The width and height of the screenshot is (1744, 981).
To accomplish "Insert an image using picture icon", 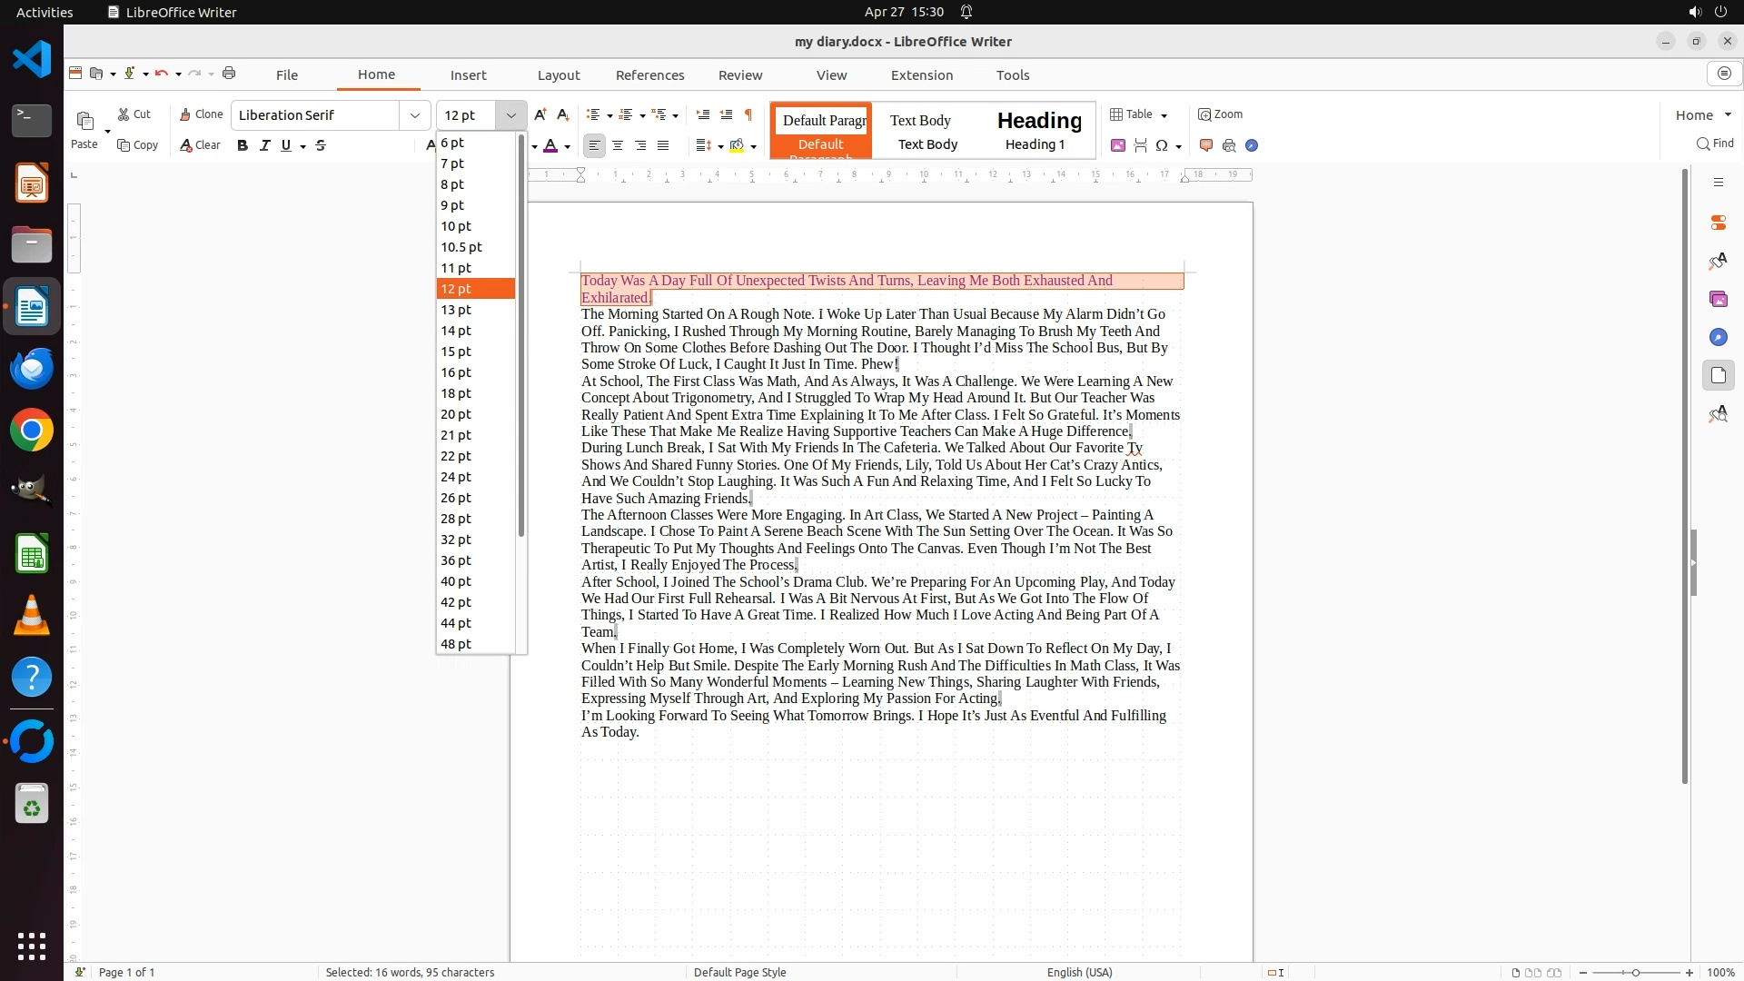I will [x=1118, y=145].
